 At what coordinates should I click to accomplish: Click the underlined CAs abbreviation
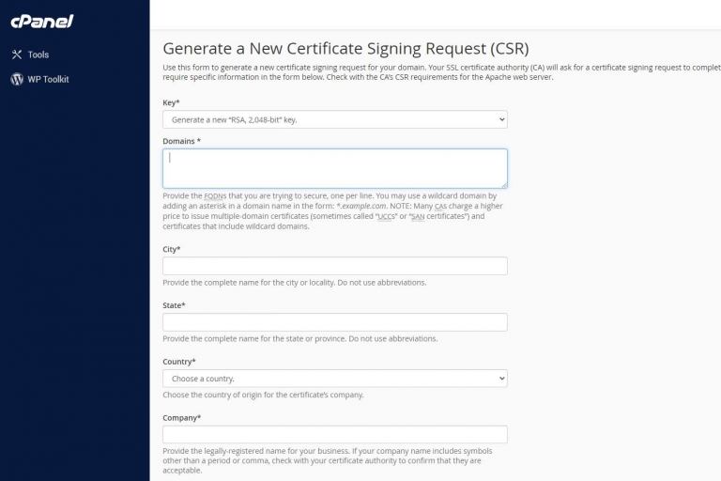click(440, 206)
